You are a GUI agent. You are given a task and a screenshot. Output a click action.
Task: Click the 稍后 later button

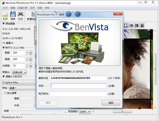(x=111, y=103)
